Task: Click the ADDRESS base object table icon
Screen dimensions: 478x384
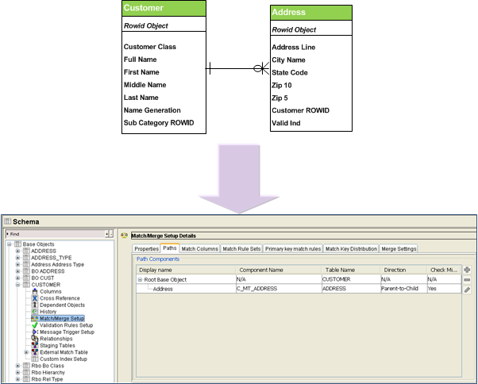Action: point(26,251)
